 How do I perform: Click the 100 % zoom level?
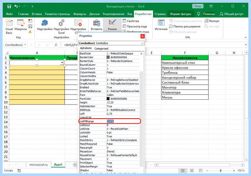[241, 171]
